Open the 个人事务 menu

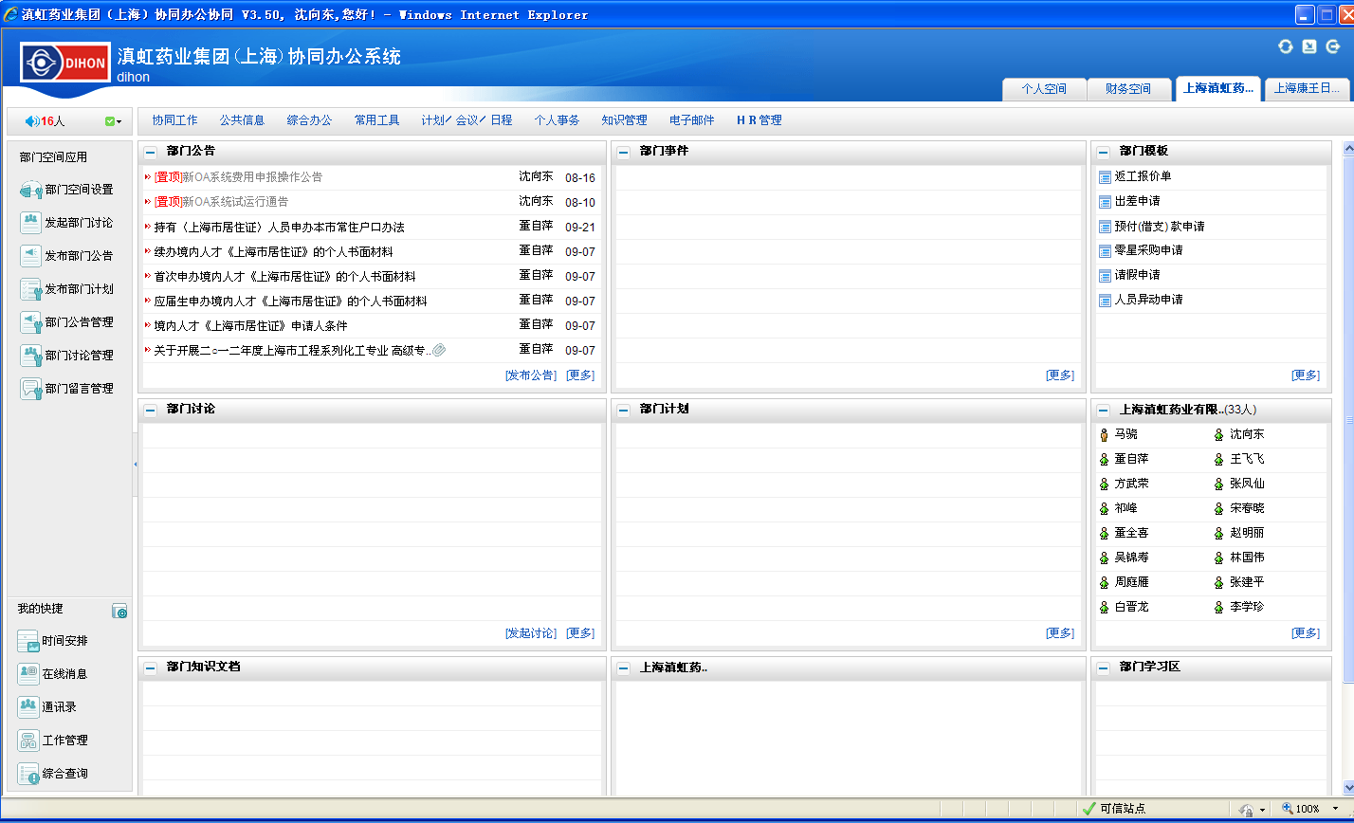pyautogui.click(x=557, y=120)
